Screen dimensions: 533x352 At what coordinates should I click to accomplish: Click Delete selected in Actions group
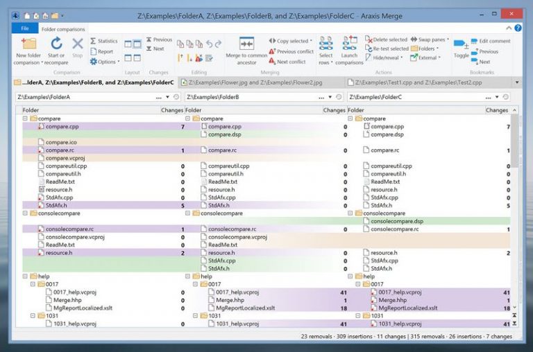click(x=386, y=39)
